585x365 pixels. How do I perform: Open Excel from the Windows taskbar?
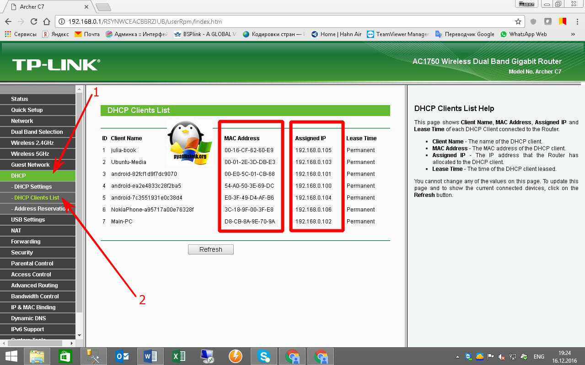click(179, 356)
